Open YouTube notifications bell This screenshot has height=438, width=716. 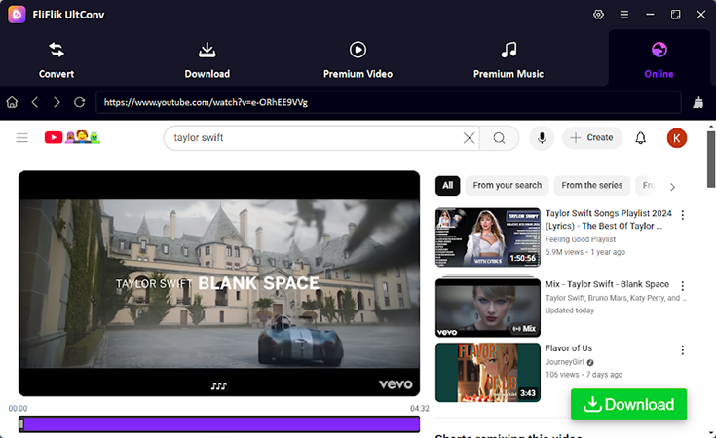641,138
